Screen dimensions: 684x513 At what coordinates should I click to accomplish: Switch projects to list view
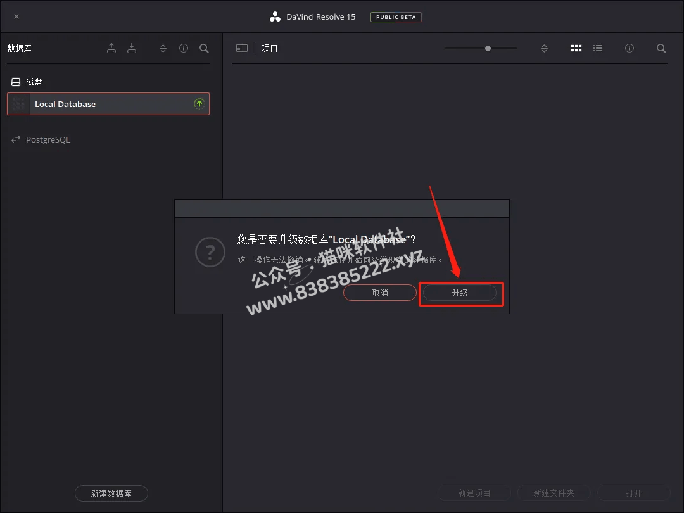tap(598, 48)
